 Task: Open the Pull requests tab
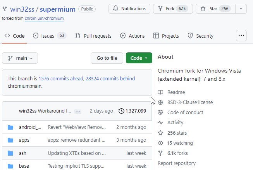point(93,36)
